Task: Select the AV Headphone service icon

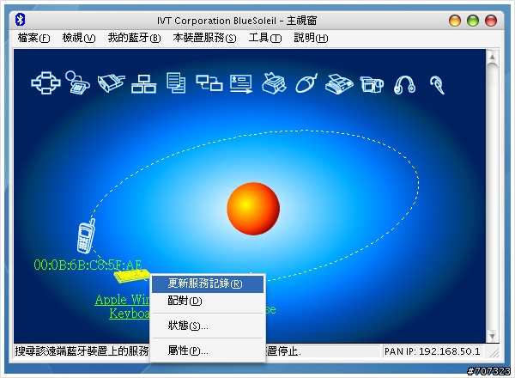Action: (x=404, y=84)
